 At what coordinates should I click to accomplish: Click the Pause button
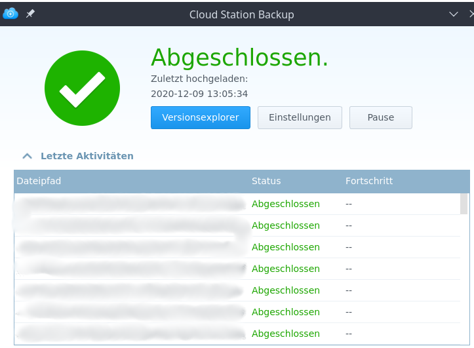click(x=381, y=117)
